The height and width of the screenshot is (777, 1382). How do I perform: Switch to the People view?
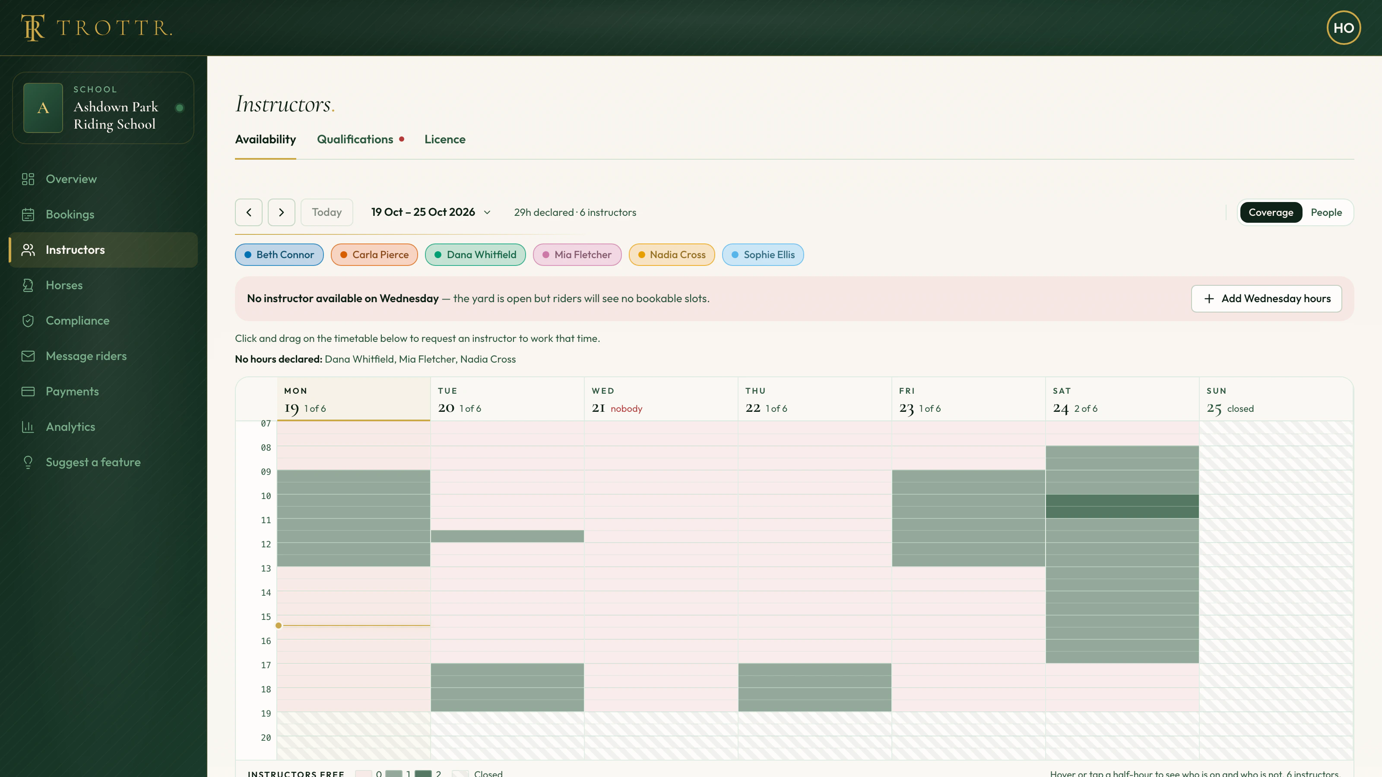(1326, 212)
